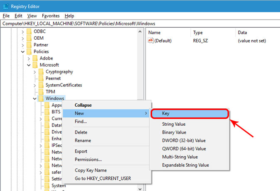Image resolution: width=280 pixels, height=191 pixels.
Task: Collapse the Windows tree node arrow
Action: [x=34, y=98]
